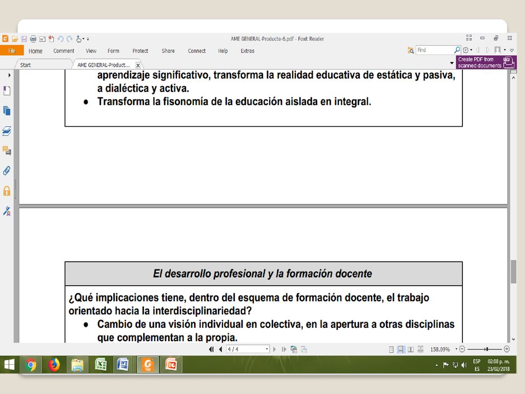Open the Comment ribbon tab
525x394 pixels.
[64, 51]
